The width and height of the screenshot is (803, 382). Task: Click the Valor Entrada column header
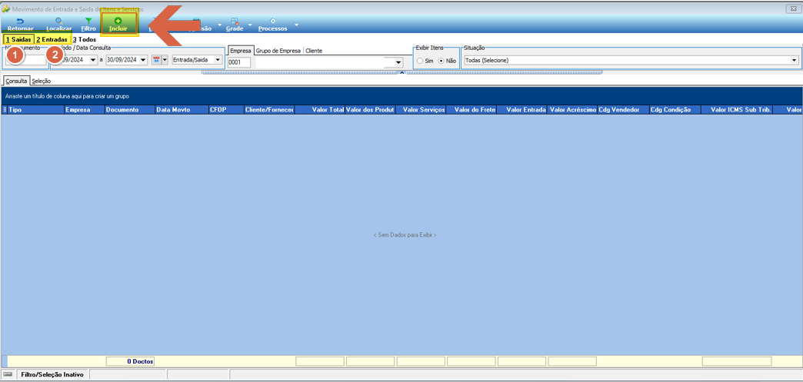521,110
